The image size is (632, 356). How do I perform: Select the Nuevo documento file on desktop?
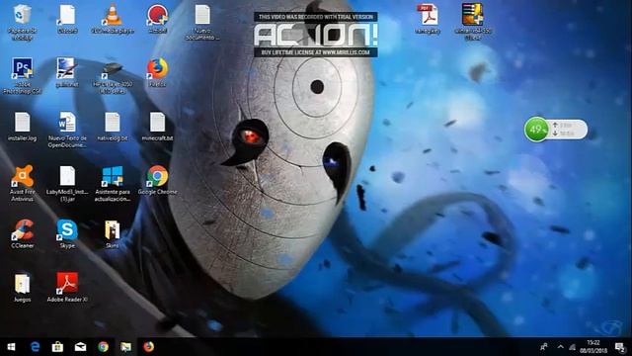point(202,16)
